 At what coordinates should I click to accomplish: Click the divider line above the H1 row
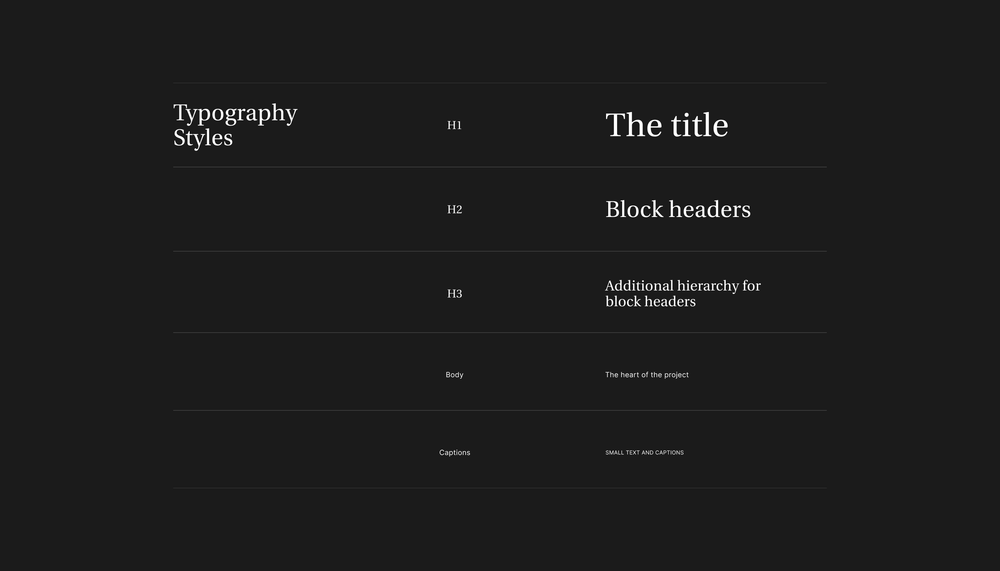click(500, 83)
